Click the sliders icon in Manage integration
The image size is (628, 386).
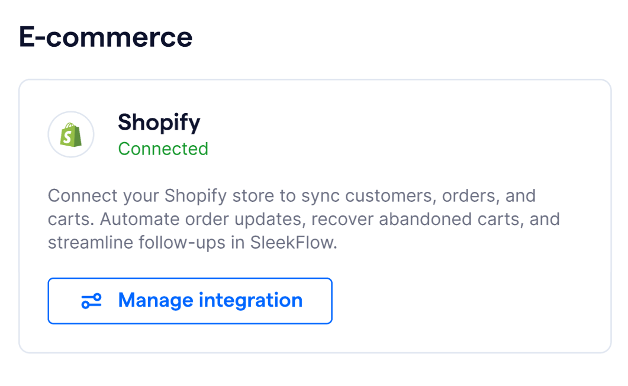coord(91,301)
